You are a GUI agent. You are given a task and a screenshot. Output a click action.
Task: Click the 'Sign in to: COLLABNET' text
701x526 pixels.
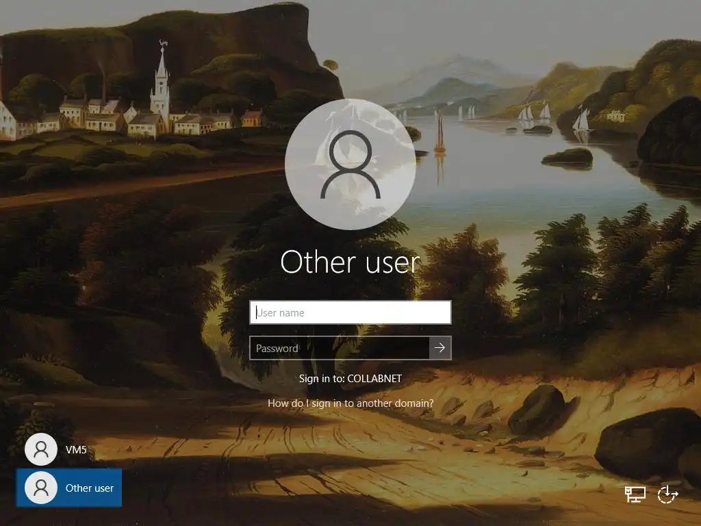pyautogui.click(x=350, y=378)
